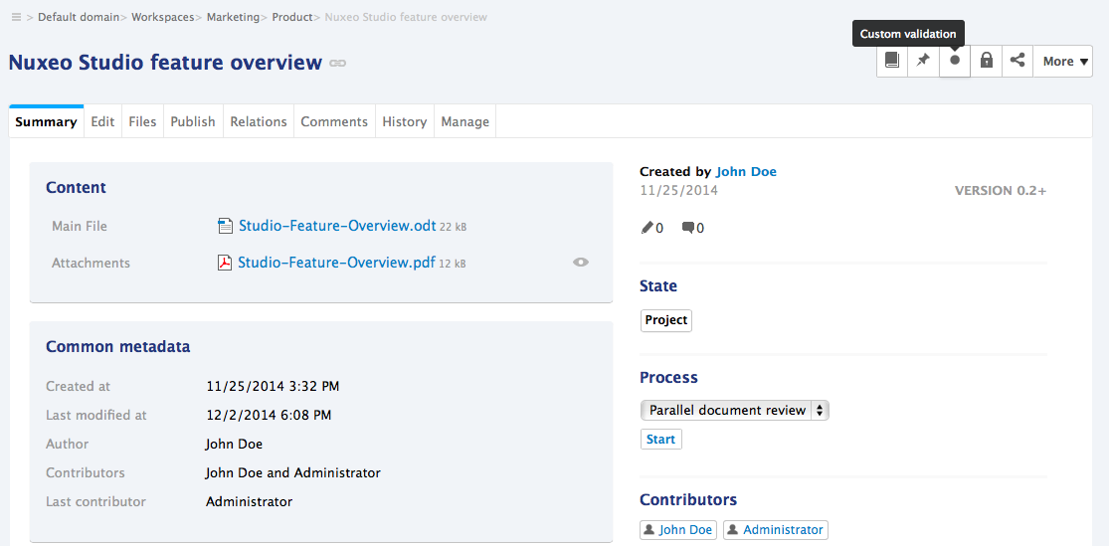View the Comments tab
This screenshot has width=1109, height=546.
click(334, 121)
